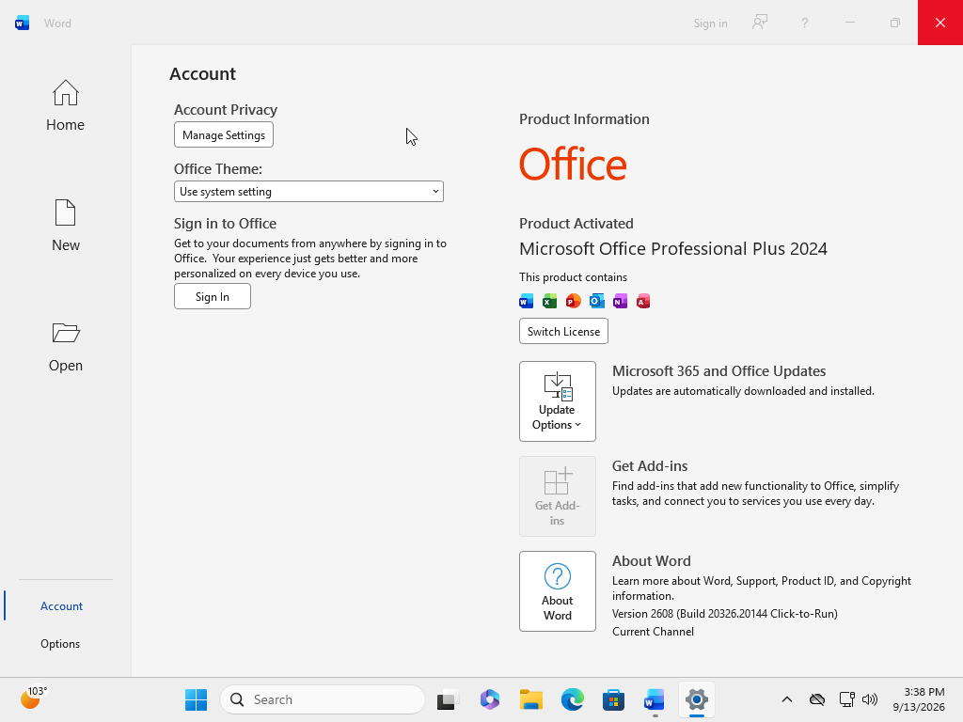Open Settings gear in the taskbar
Image resolution: width=963 pixels, height=722 pixels.
pos(697,699)
